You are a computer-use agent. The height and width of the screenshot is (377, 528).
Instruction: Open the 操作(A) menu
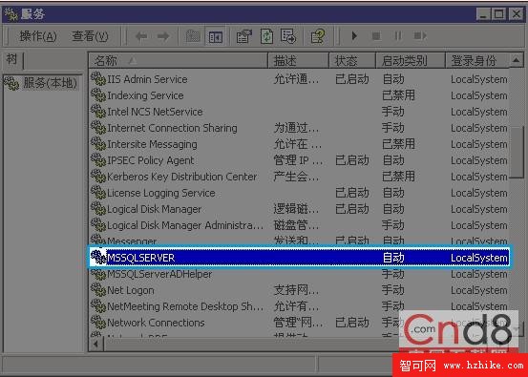(38, 36)
